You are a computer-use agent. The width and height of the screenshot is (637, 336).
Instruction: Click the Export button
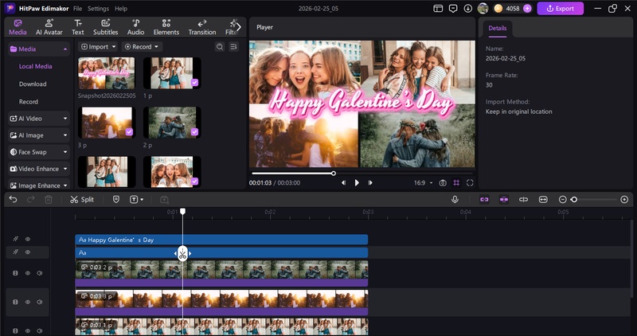(561, 9)
